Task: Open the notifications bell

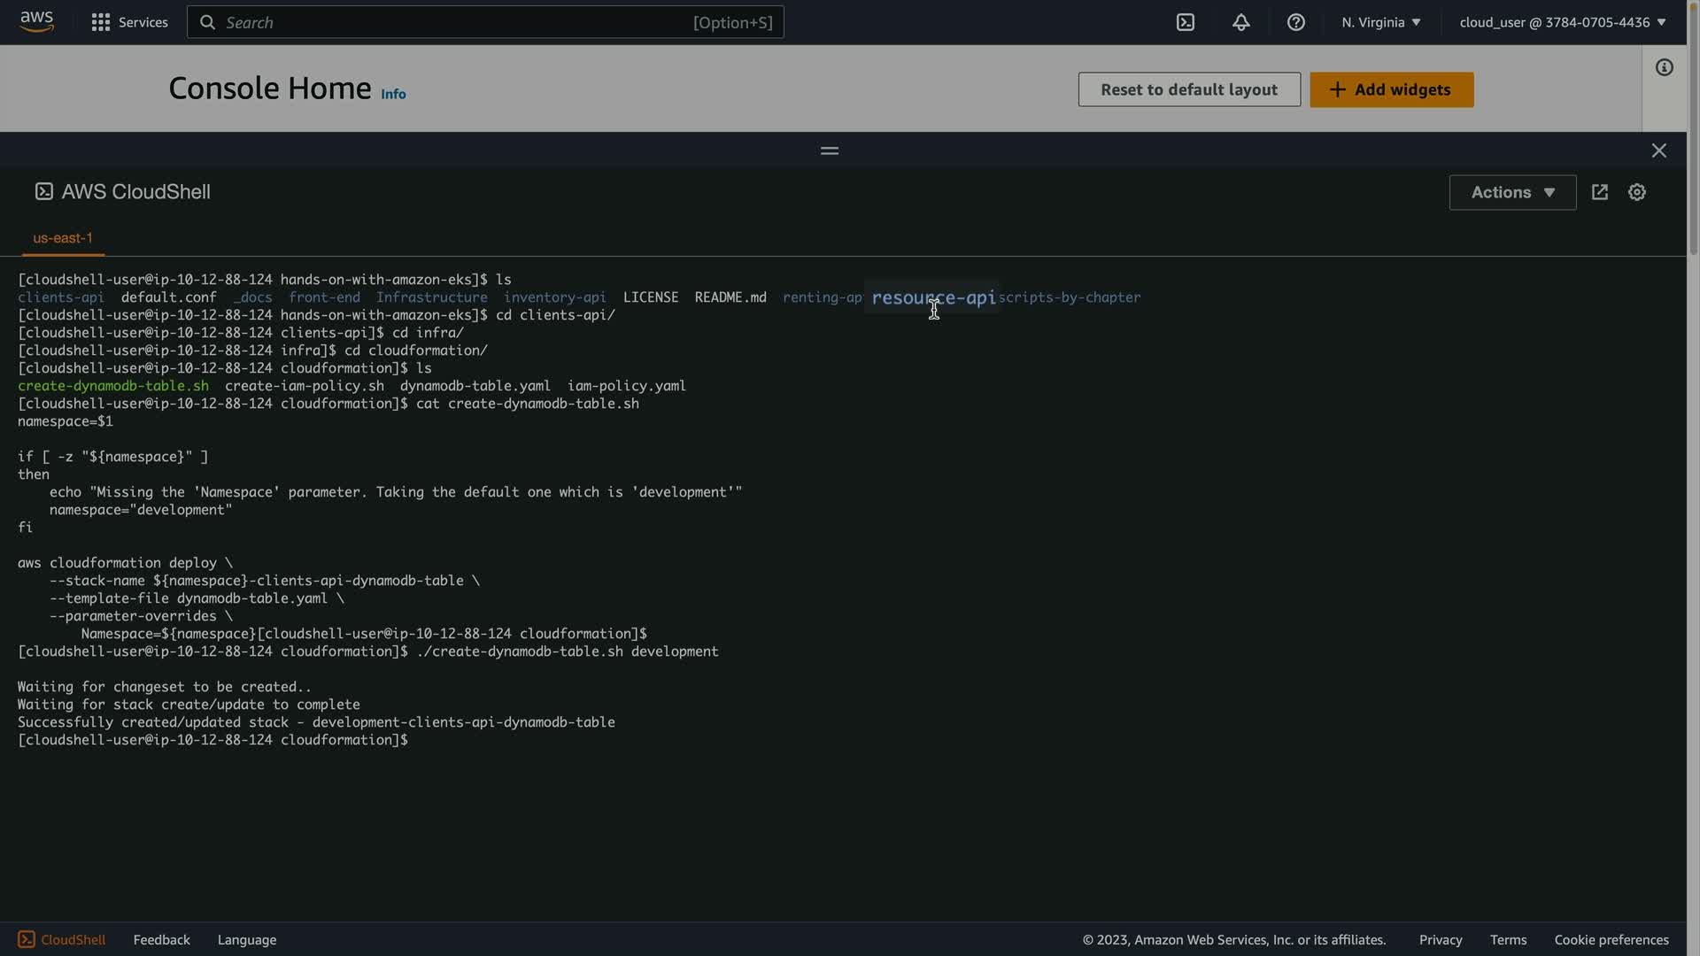Action: (x=1240, y=22)
